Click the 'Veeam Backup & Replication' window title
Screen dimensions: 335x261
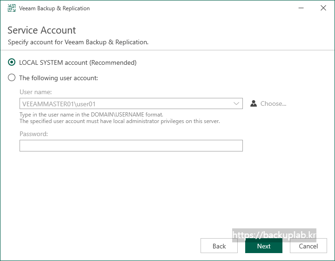coord(54,8)
